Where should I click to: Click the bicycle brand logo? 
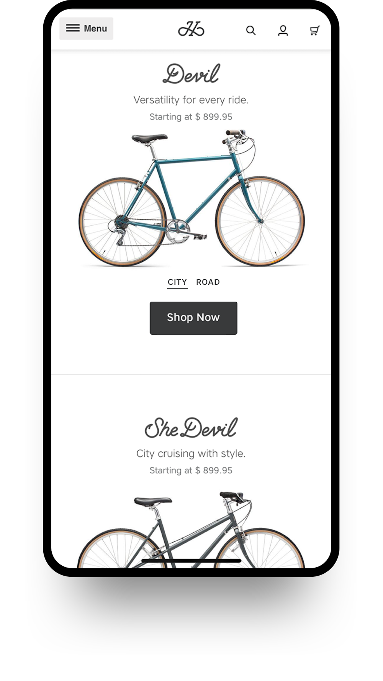191,29
